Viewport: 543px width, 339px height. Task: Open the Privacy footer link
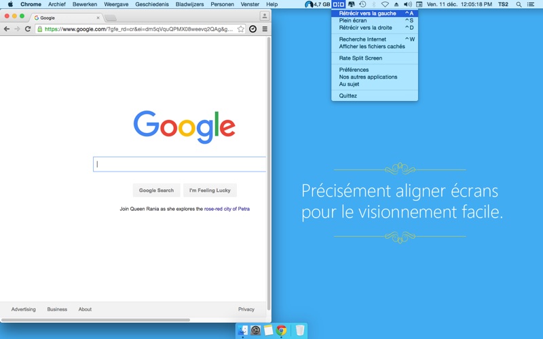[x=246, y=309]
